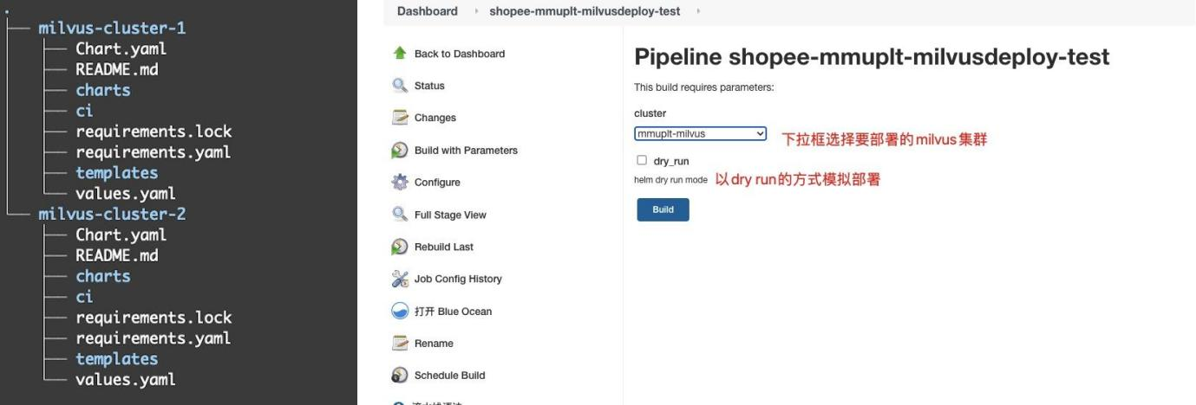Select requirements.yaml under milvus-cluster-1
The image size is (1196, 405).
point(154,152)
